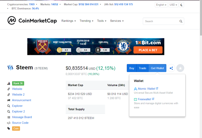202x138 pixels.
Task: Open the Explorer 2 link
Action: 18,112
